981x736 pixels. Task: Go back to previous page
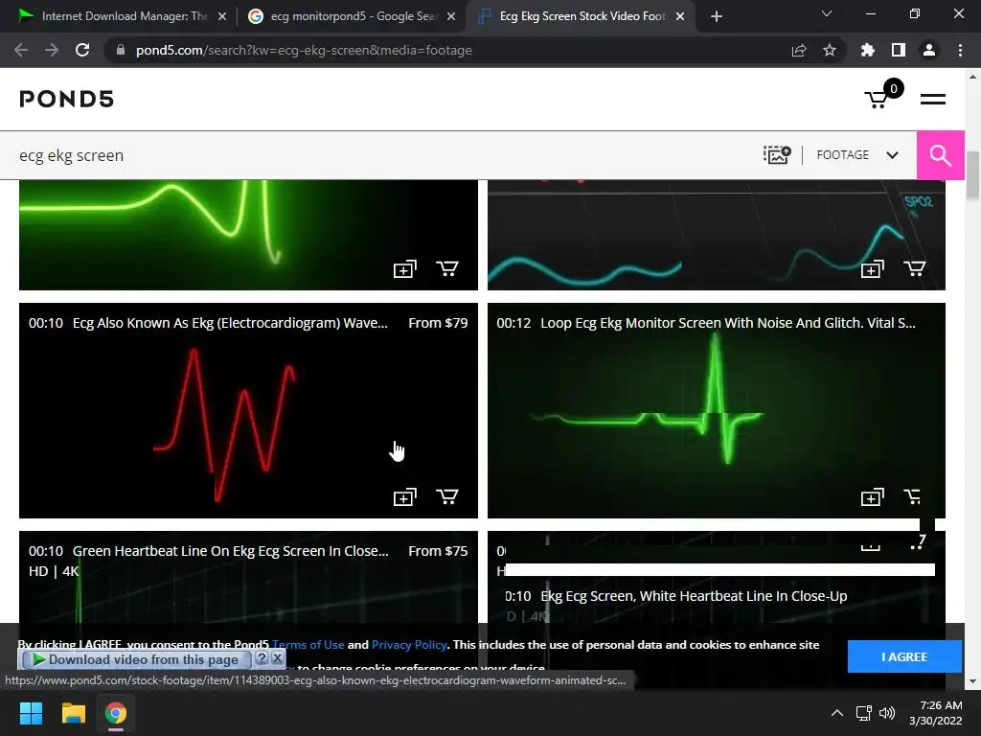click(x=21, y=50)
